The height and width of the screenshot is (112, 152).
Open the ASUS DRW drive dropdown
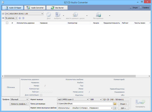24,13
